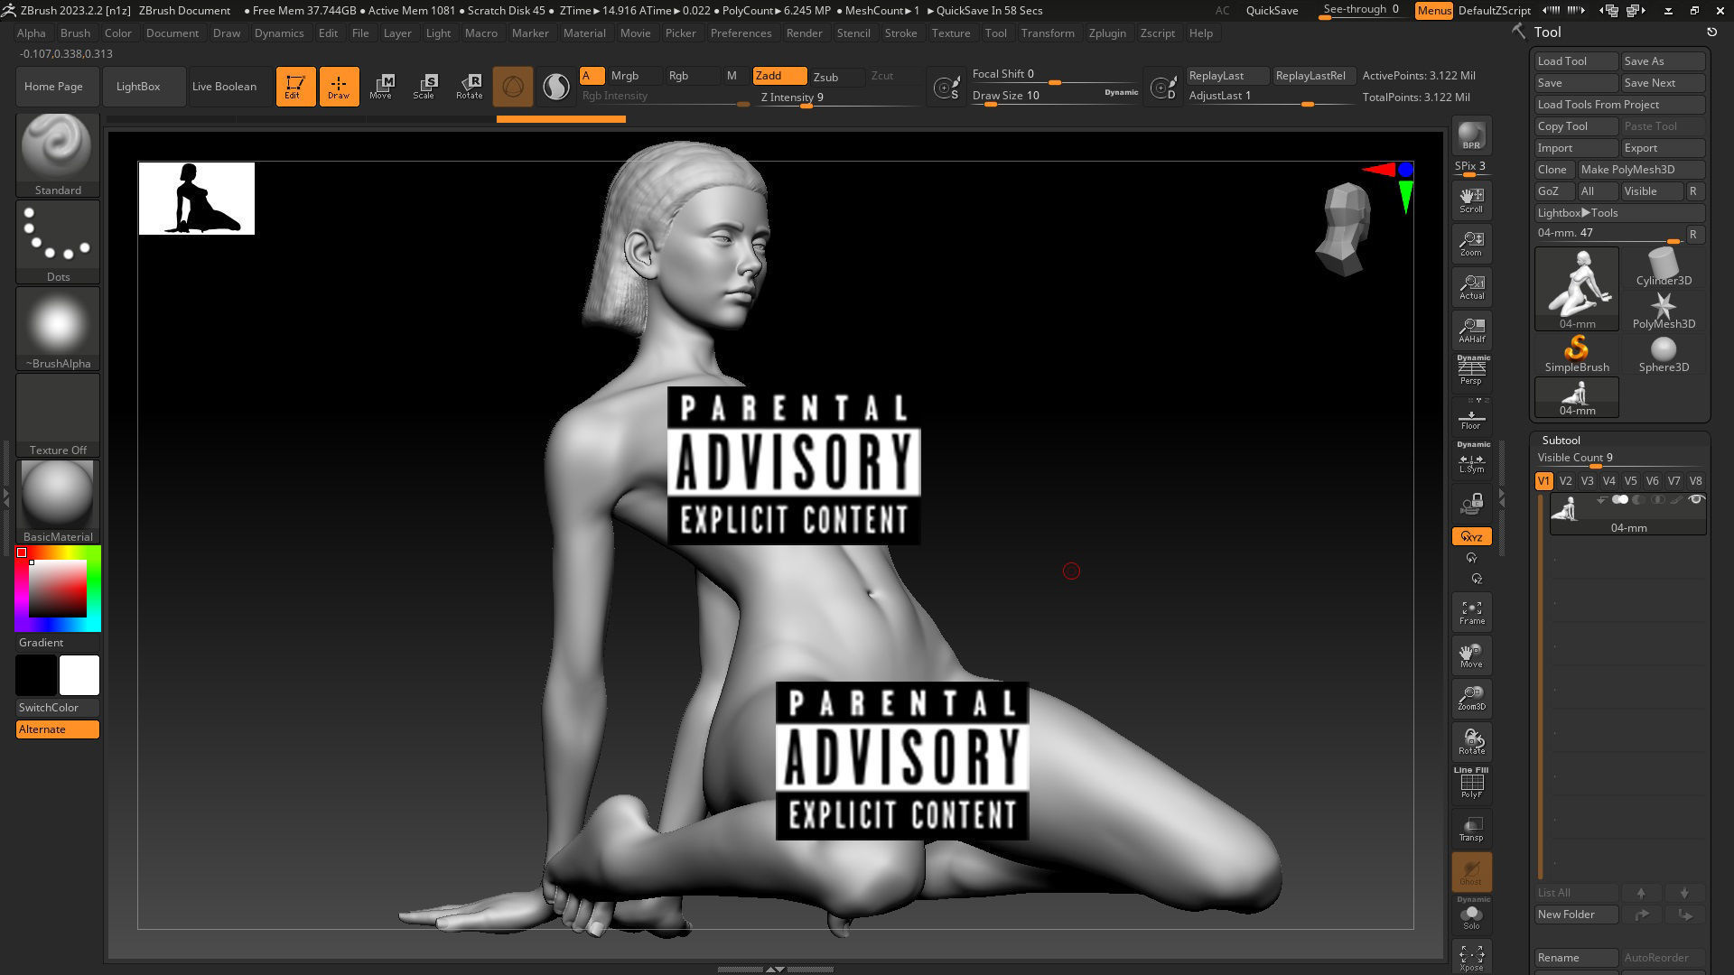This screenshot has width=1734, height=975.
Task: Toggle visibility eye of 04-mm subtool
Action: point(1695,499)
